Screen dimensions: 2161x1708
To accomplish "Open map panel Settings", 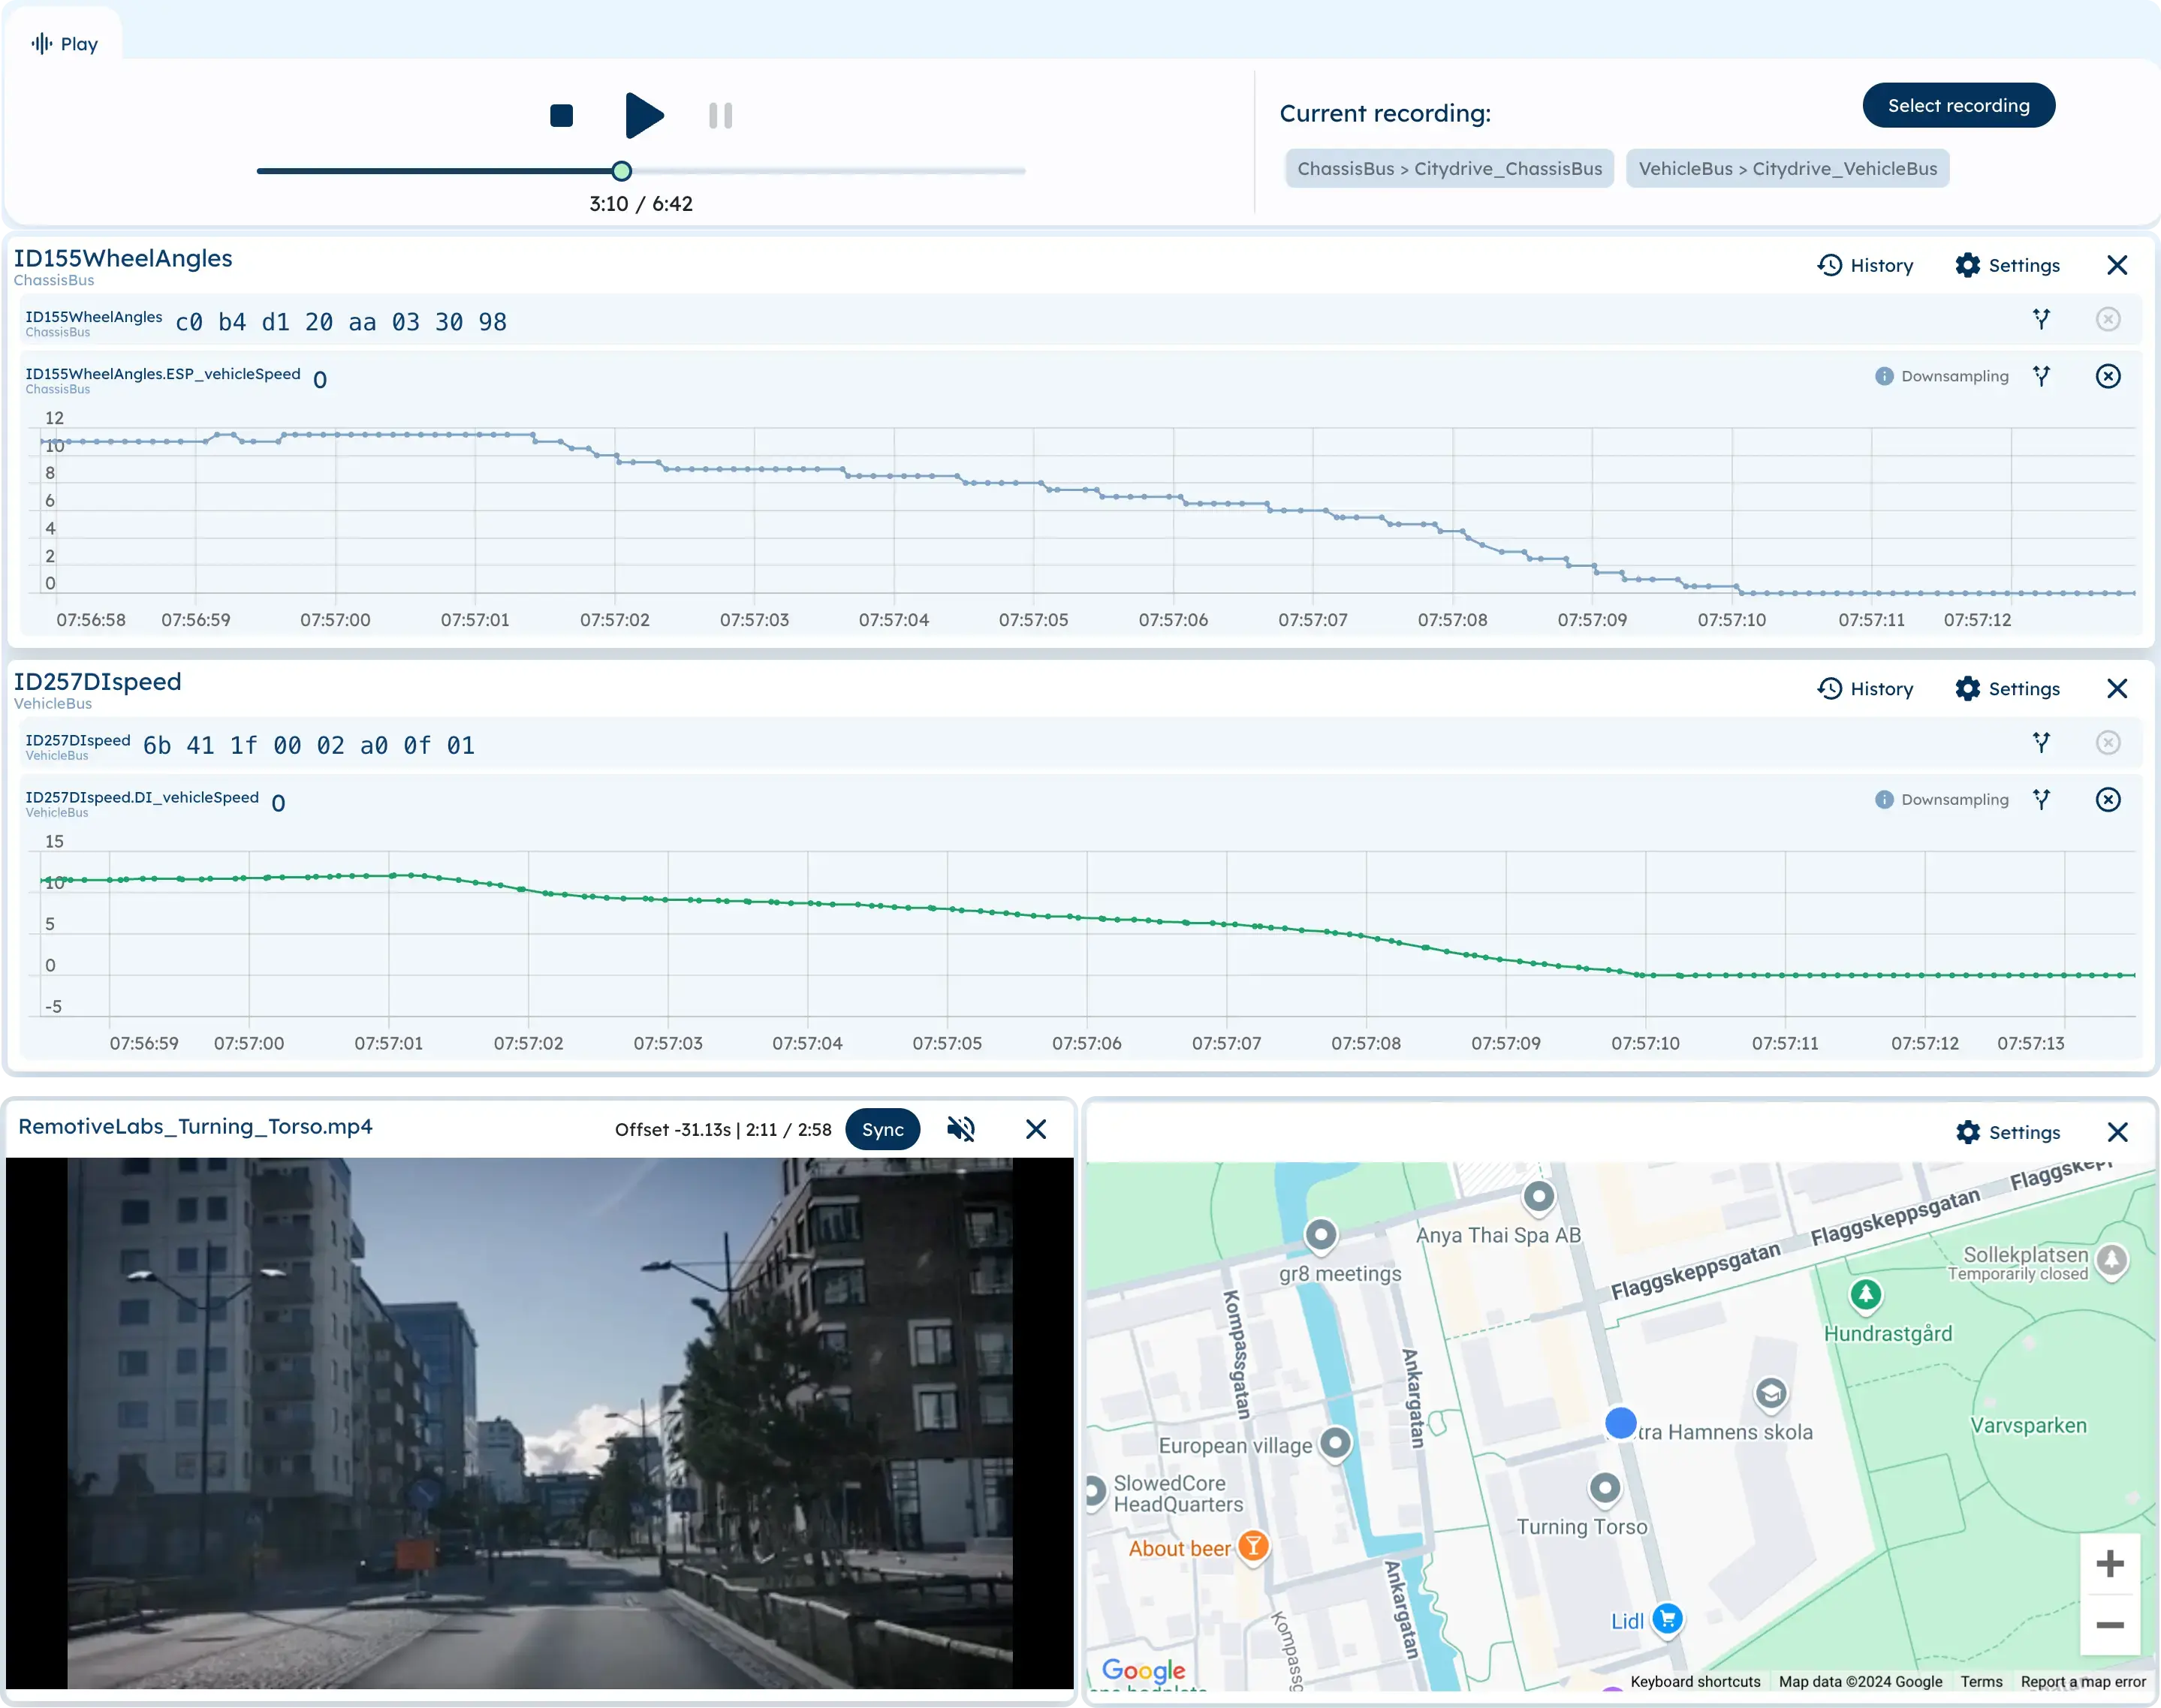I will pyautogui.click(x=2007, y=1133).
